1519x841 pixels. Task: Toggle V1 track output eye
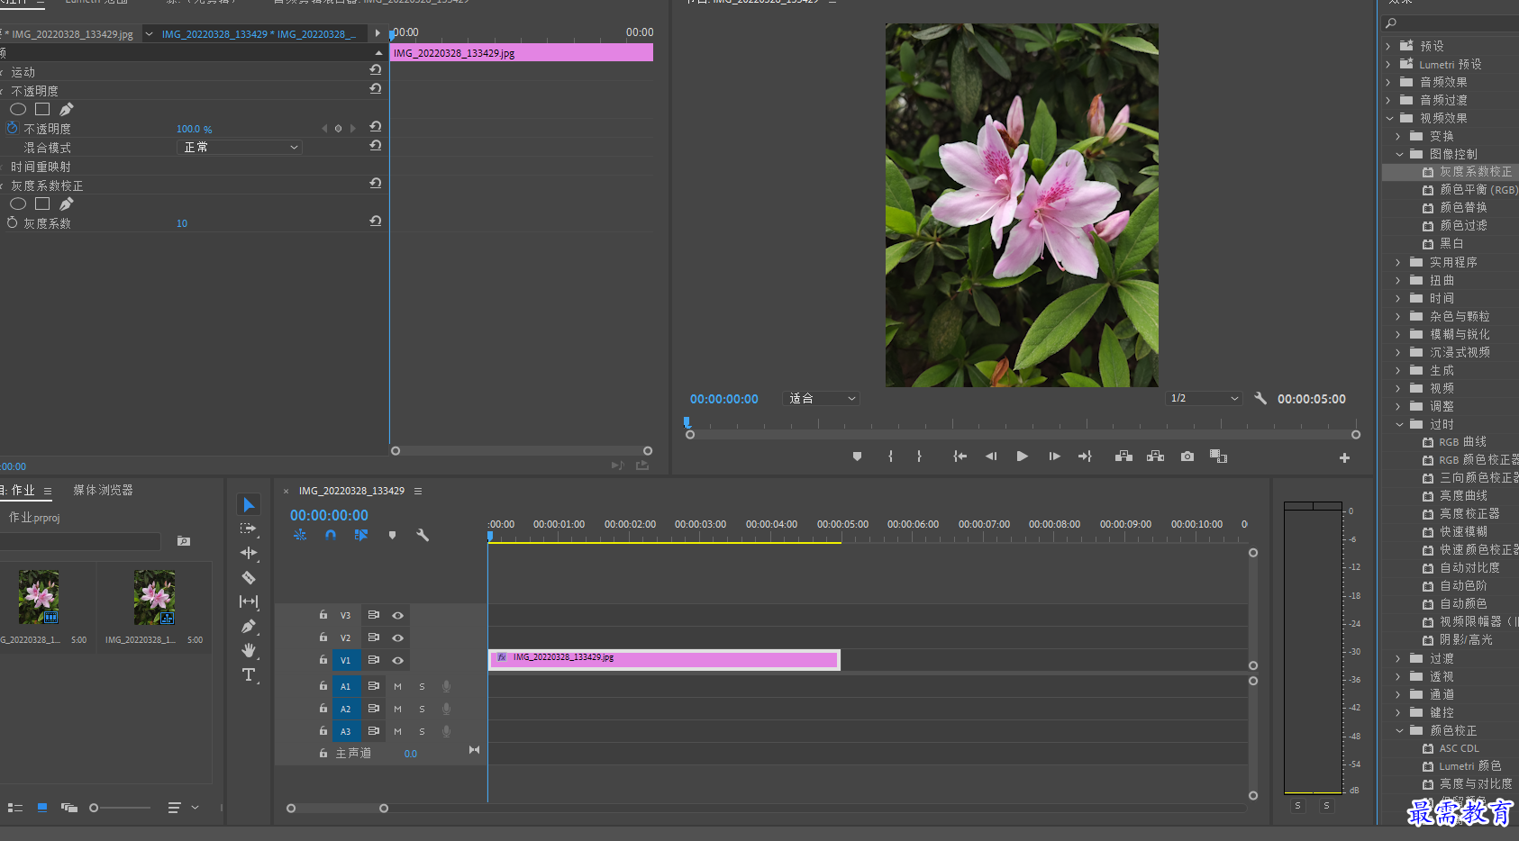(397, 660)
